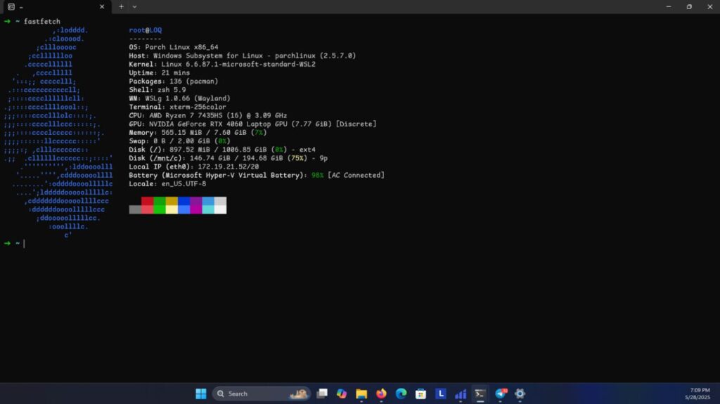Open Telegram from the taskbar

pyautogui.click(x=501, y=393)
